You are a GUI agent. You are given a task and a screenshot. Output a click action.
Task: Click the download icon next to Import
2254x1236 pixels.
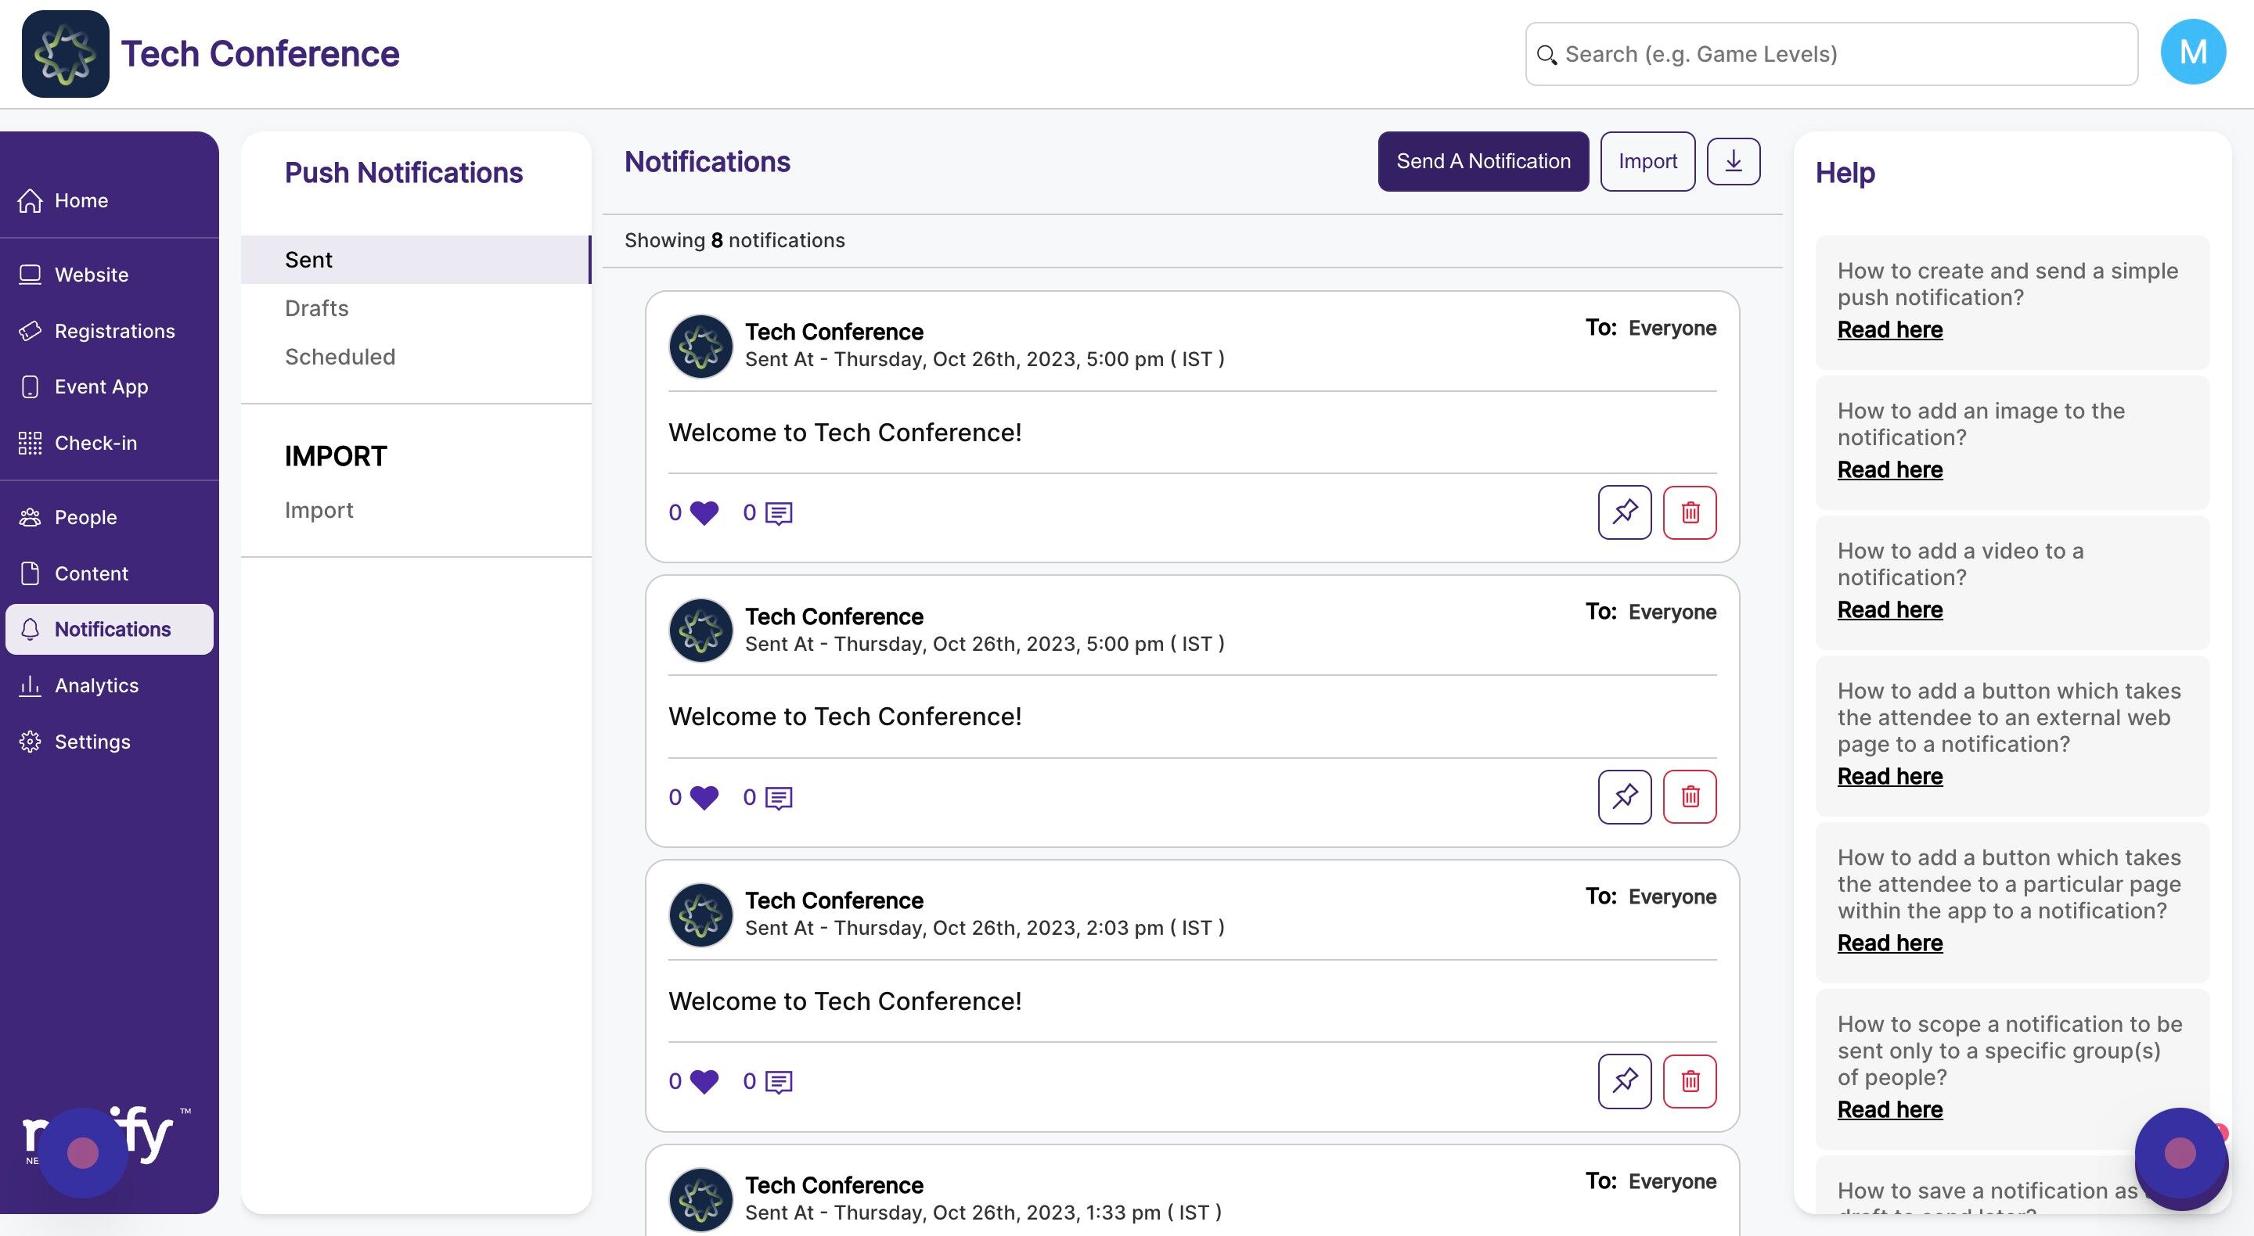[1733, 162]
